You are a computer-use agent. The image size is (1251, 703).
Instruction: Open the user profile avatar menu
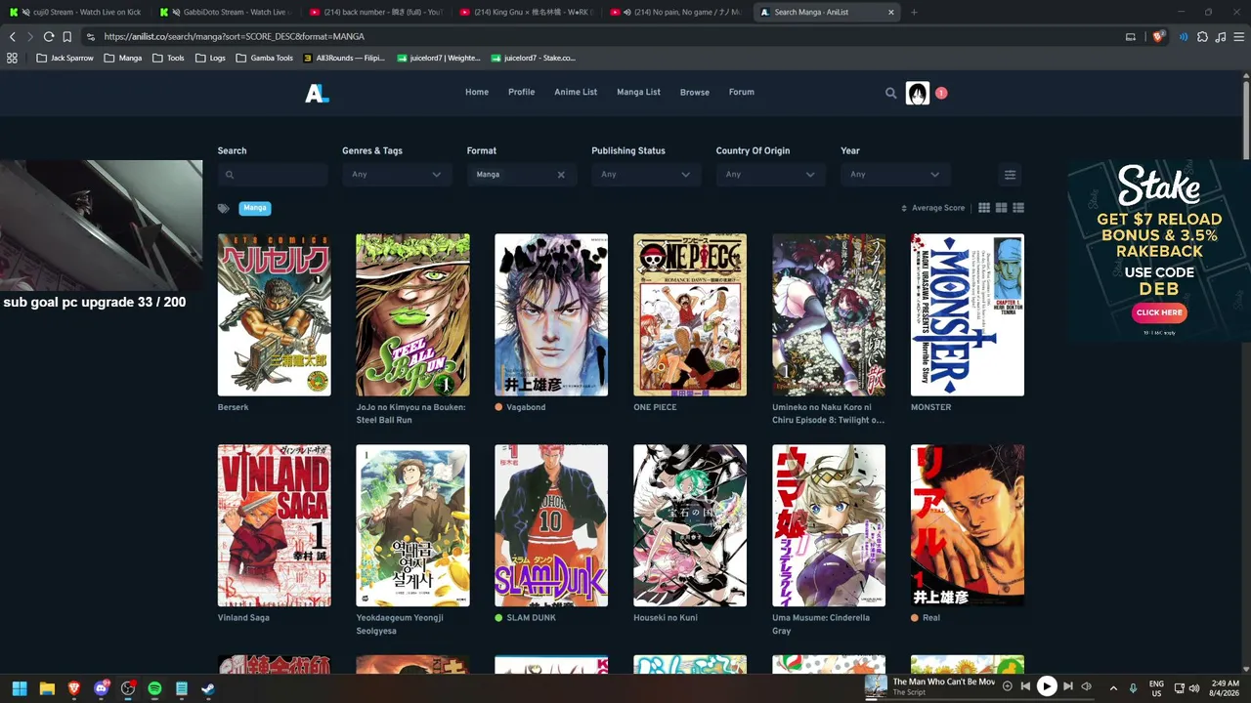click(917, 93)
